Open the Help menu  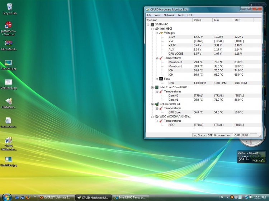[190, 15]
